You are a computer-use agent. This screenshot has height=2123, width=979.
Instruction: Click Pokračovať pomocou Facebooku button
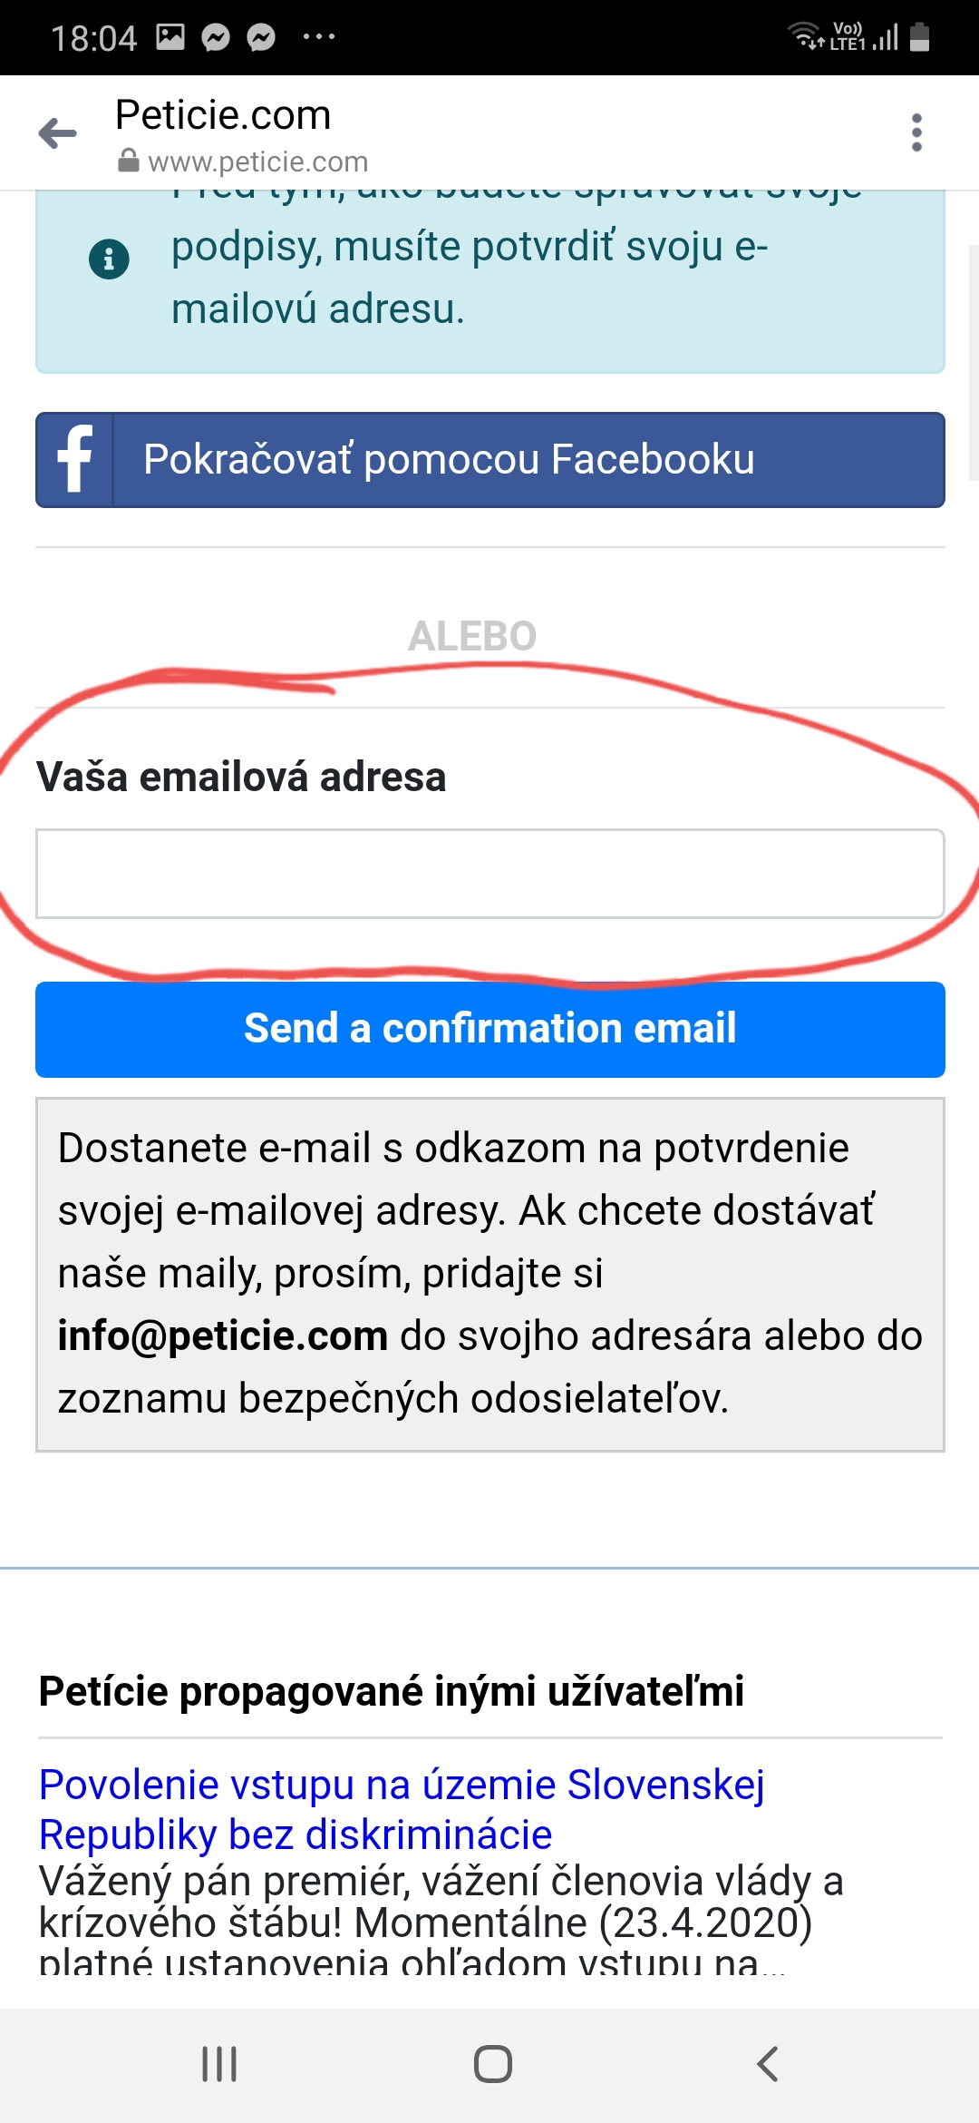pyautogui.click(x=490, y=460)
